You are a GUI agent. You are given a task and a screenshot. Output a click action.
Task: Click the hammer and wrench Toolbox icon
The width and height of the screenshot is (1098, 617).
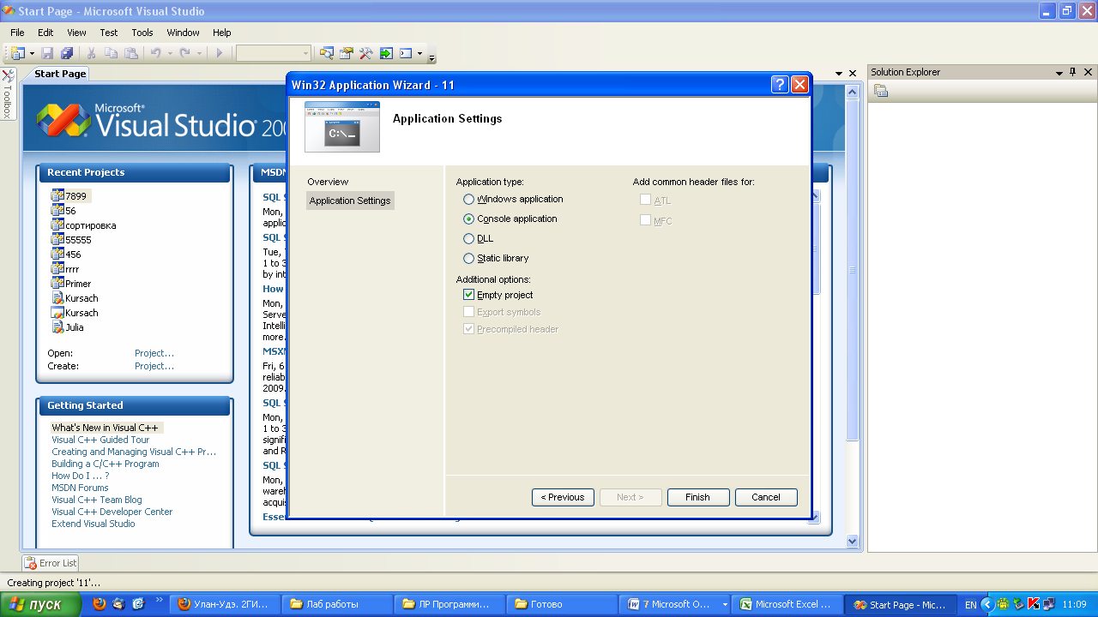[366, 53]
